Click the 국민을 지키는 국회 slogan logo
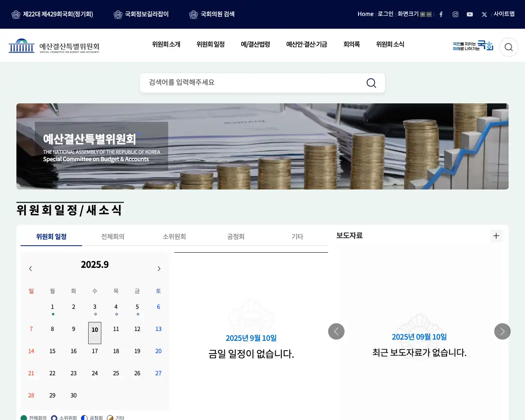The image size is (525, 420). click(472, 46)
